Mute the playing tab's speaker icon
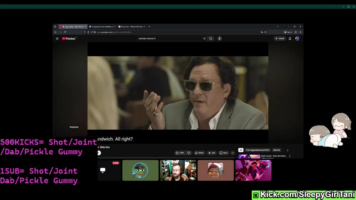Image resolution: width=356 pixels, height=200 pixels. point(64,27)
